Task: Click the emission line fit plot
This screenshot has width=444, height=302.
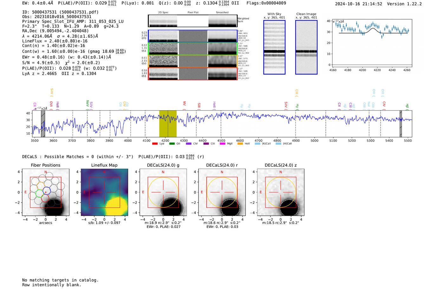Action: tap(372, 43)
